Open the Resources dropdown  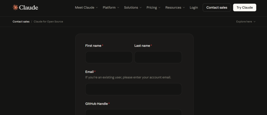point(175,8)
